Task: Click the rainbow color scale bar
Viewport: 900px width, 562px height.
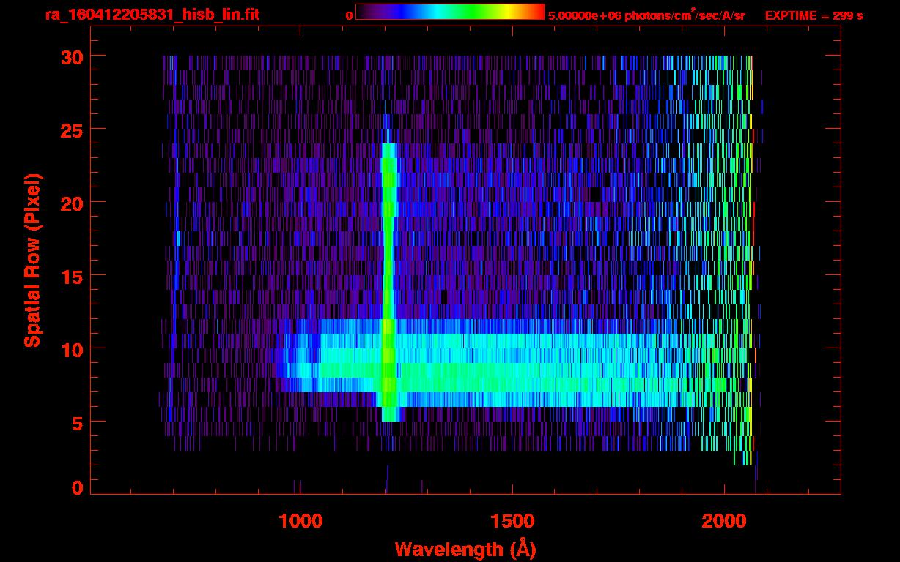Action: pyautogui.click(x=449, y=12)
